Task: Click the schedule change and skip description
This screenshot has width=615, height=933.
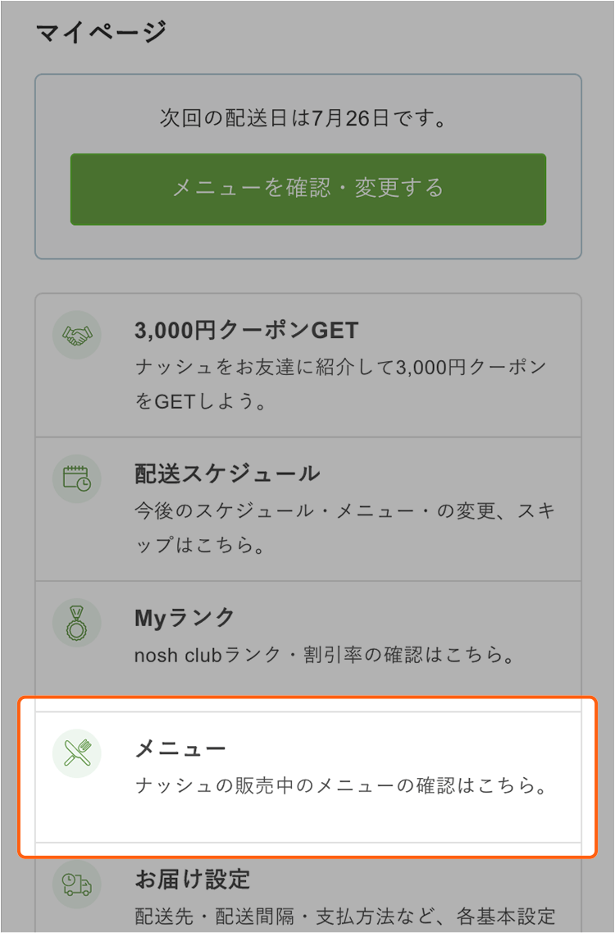Action: (x=345, y=527)
